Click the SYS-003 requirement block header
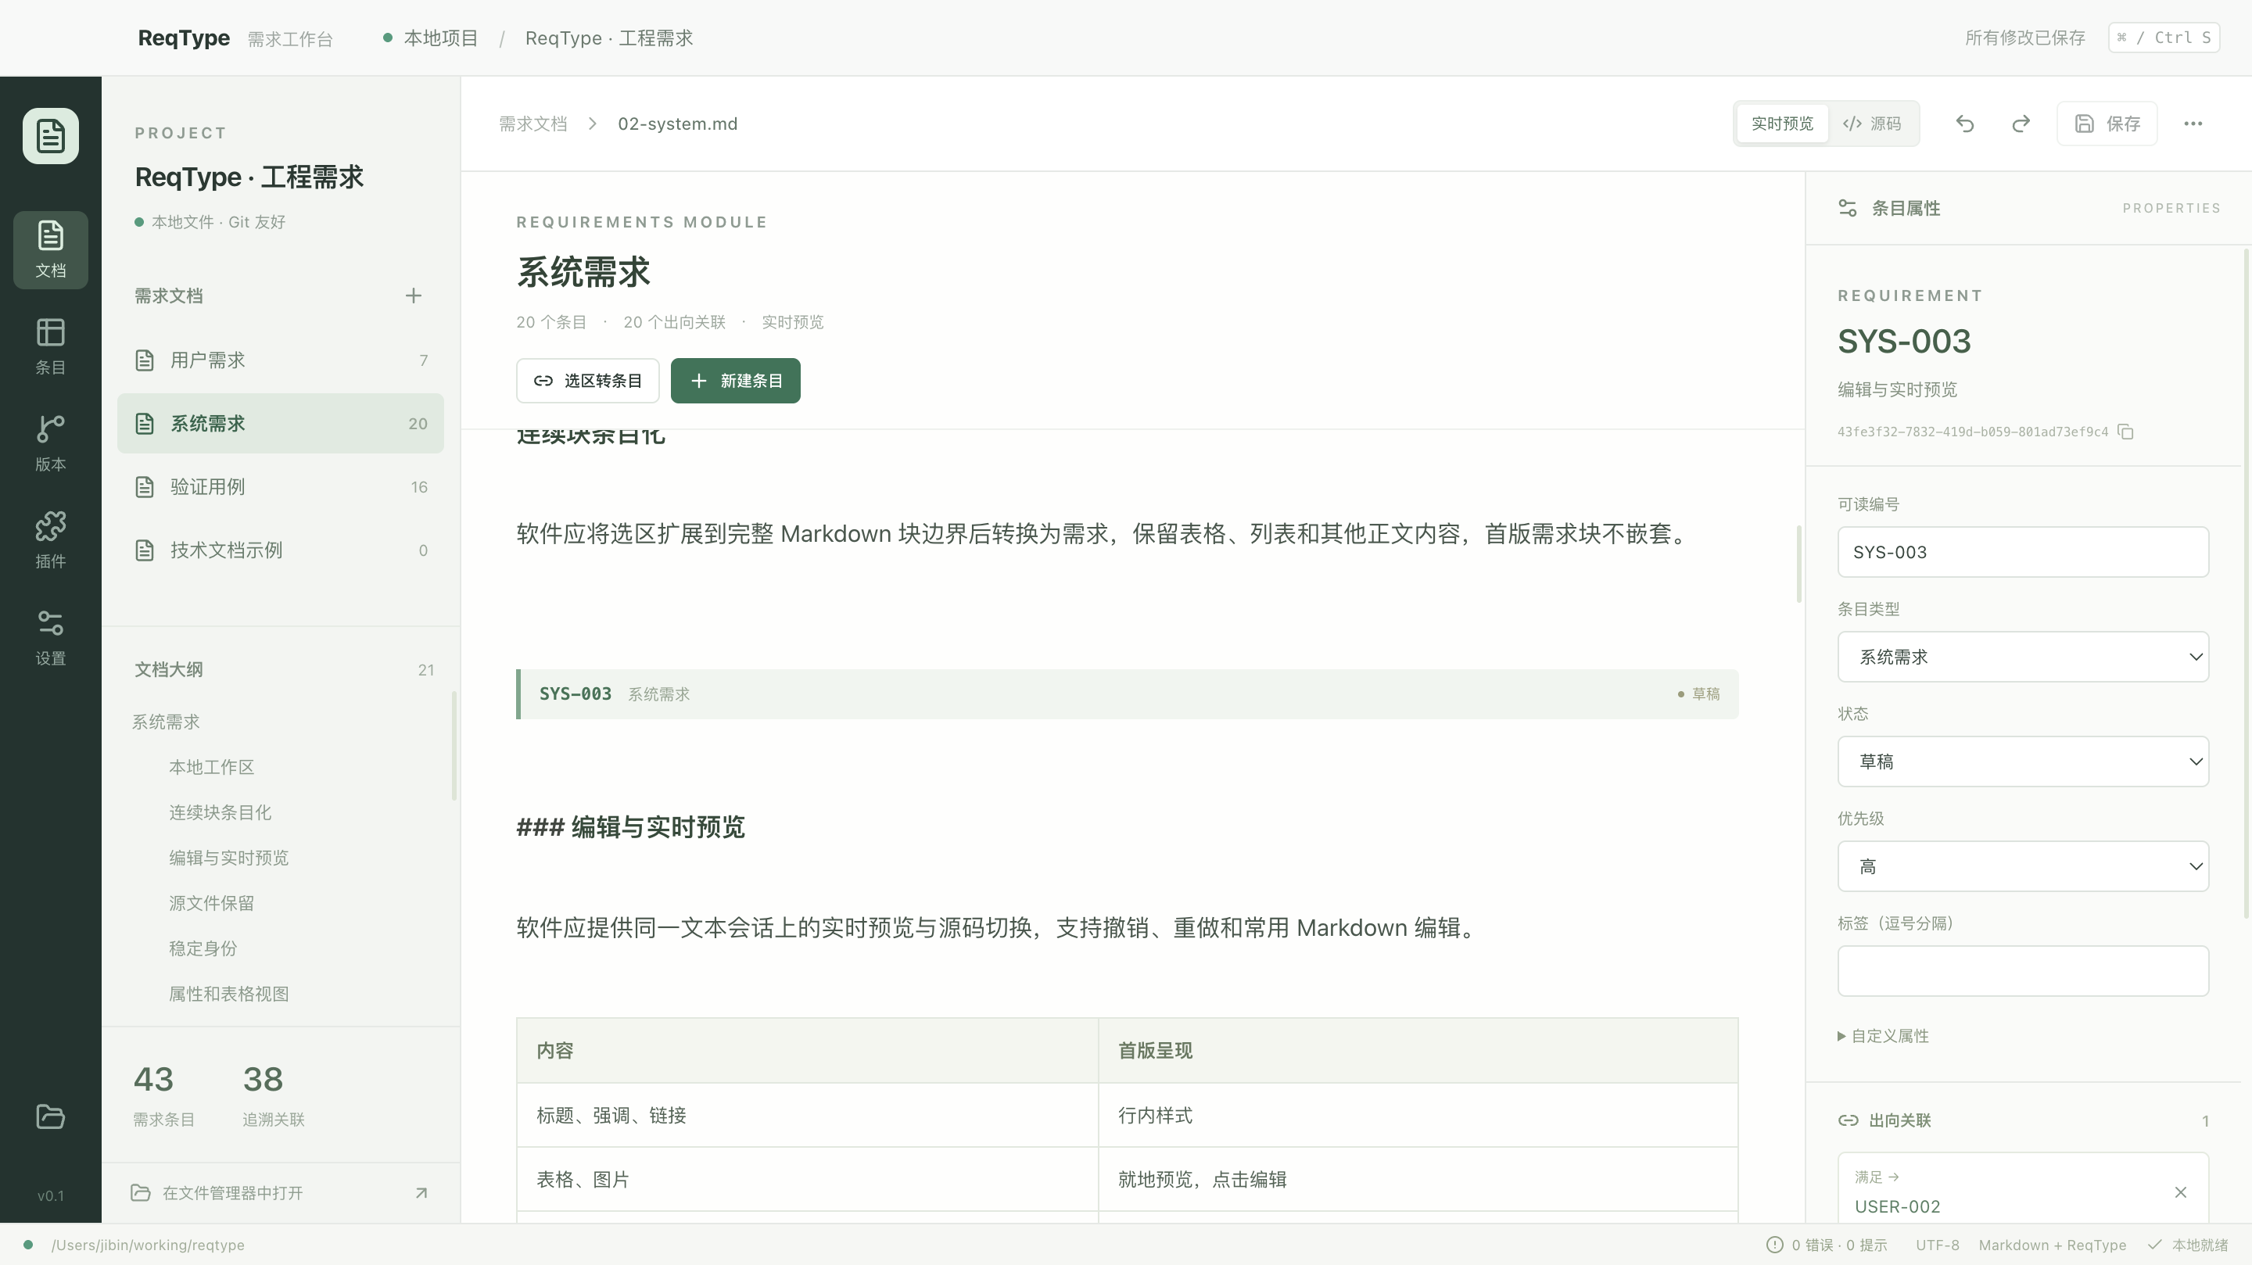The image size is (2252, 1265). [x=1127, y=694]
